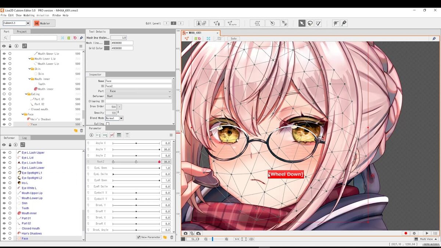Viewport: 441px width, 248px height.
Task: Click the create warp deformer icon
Action: 257,23
